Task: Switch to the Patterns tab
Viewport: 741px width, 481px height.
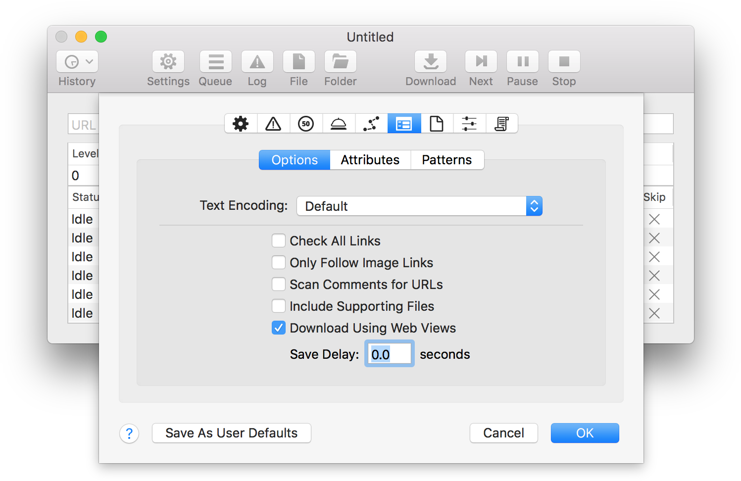Action: pyautogui.click(x=447, y=160)
